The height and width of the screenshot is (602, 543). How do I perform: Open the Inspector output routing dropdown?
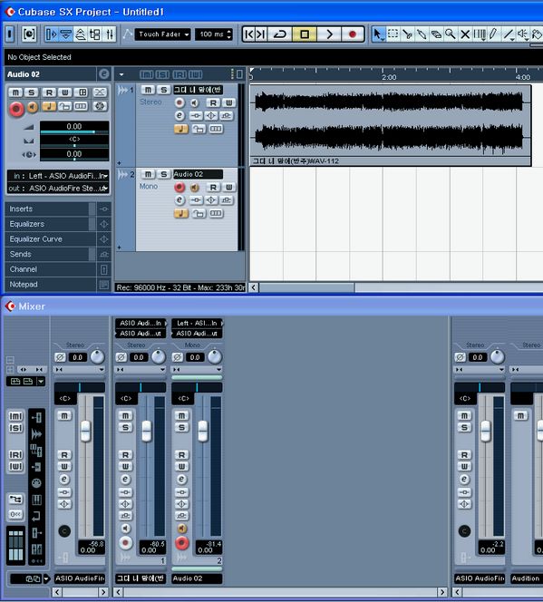click(58, 189)
